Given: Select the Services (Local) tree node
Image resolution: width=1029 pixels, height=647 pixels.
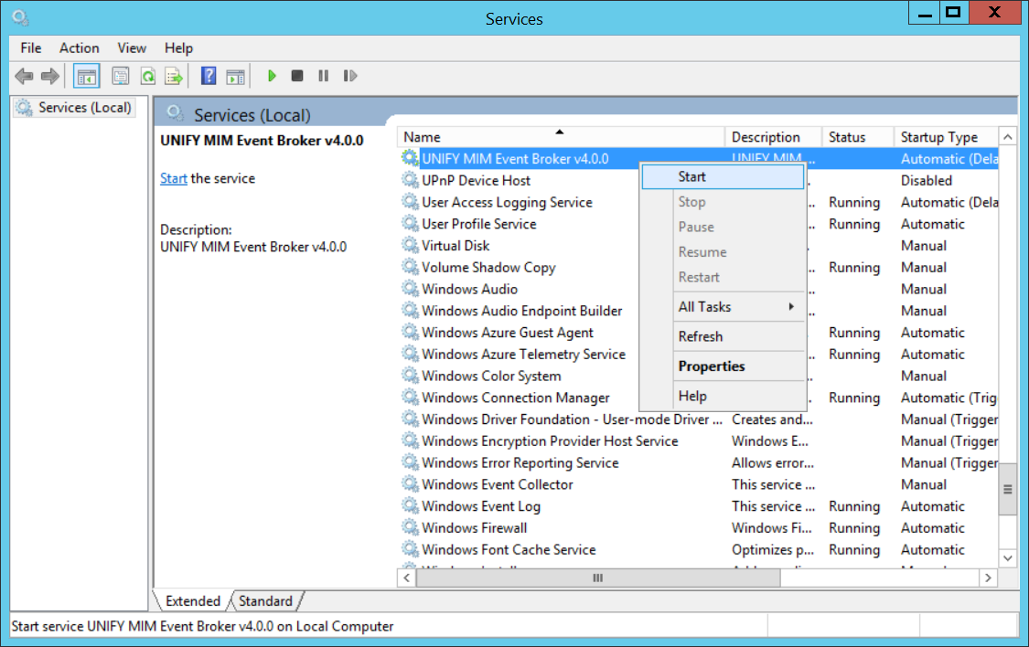Looking at the screenshot, I should (74, 108).
